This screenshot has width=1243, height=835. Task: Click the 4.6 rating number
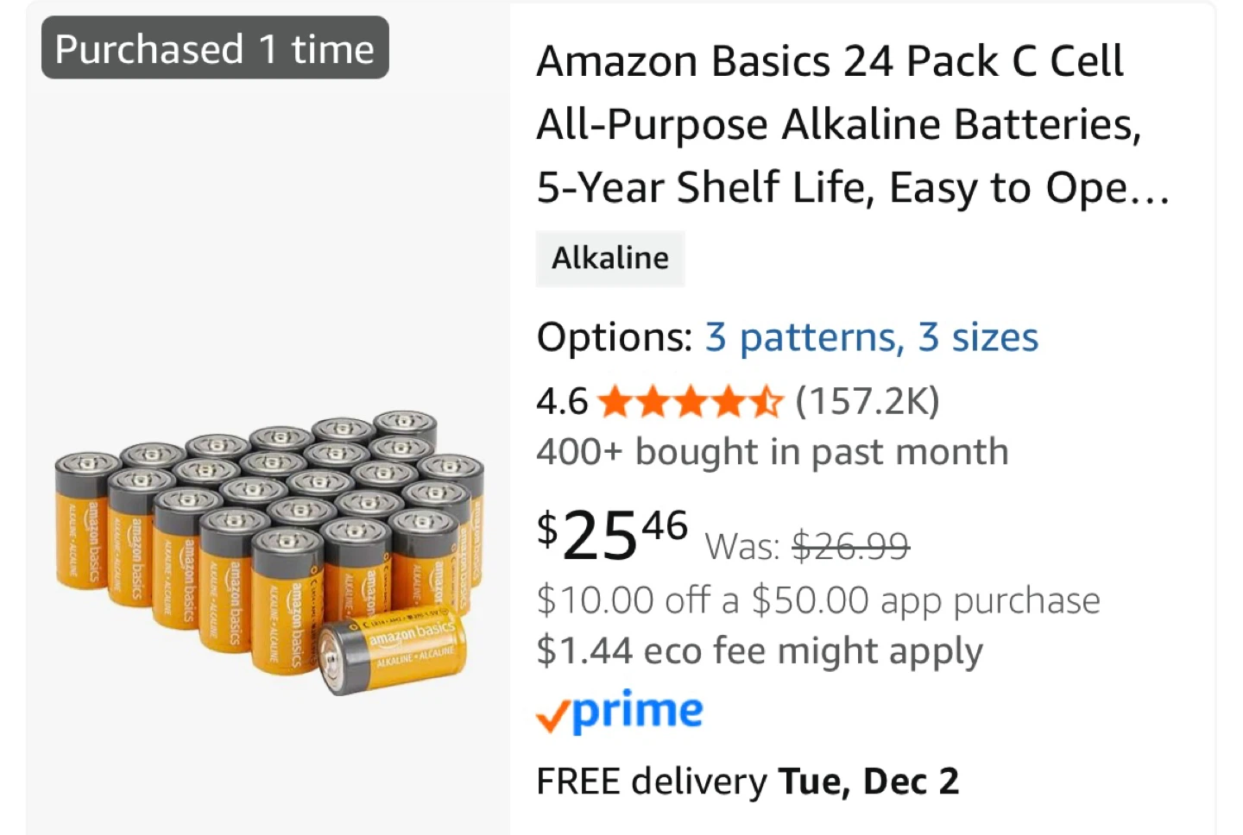click(561, 402)
